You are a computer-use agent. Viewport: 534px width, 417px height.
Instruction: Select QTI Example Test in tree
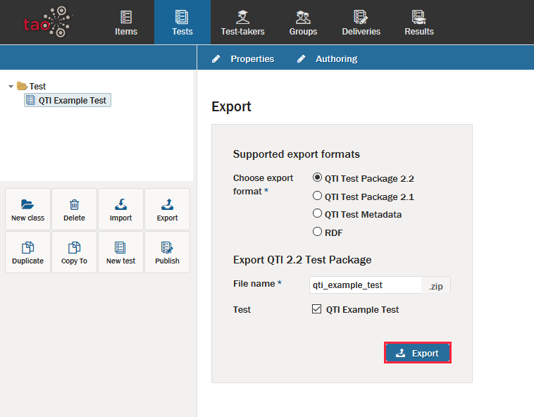point(72,101)
